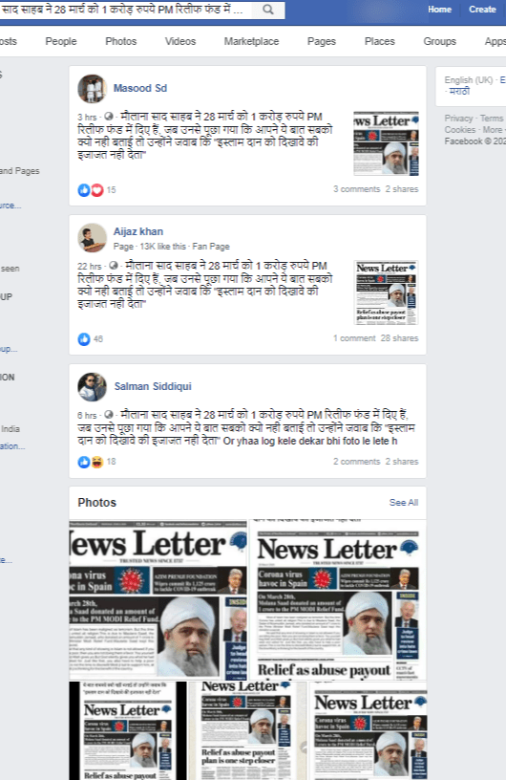Open the Relief as abuse payout photo
The image size is (506, 780).
338,600
